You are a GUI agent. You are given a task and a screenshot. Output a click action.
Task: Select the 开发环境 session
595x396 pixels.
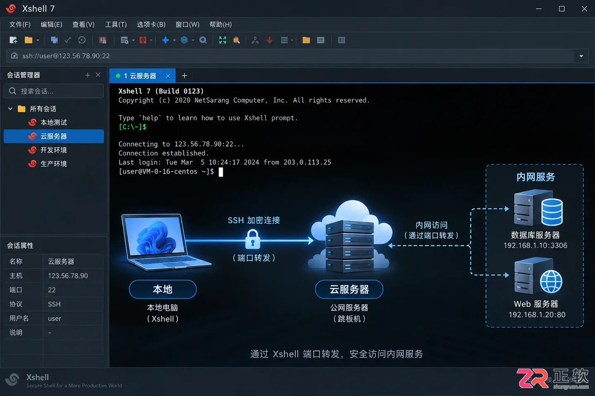click(54, 150)
